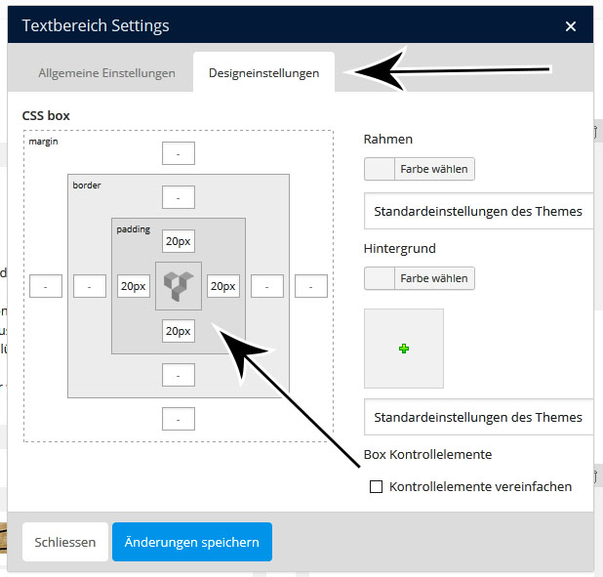Screen dimensions: 603x577
Task: Click the Visual Composer cube icon
Action: (179, 286)
